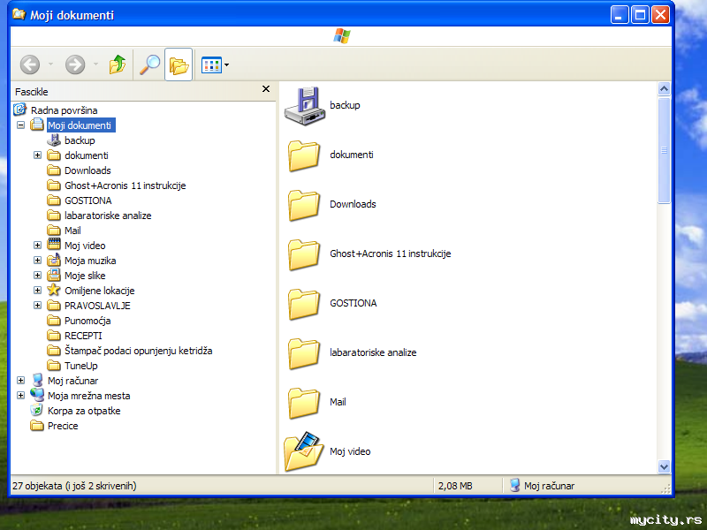The image size is (707, 530).
Task: Open the Back history dropdown arrow
Action: click(50, 64)
